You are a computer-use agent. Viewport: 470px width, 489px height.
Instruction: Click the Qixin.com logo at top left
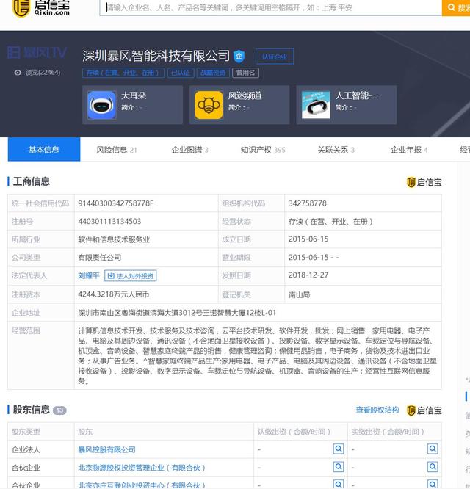click(40, 7)
